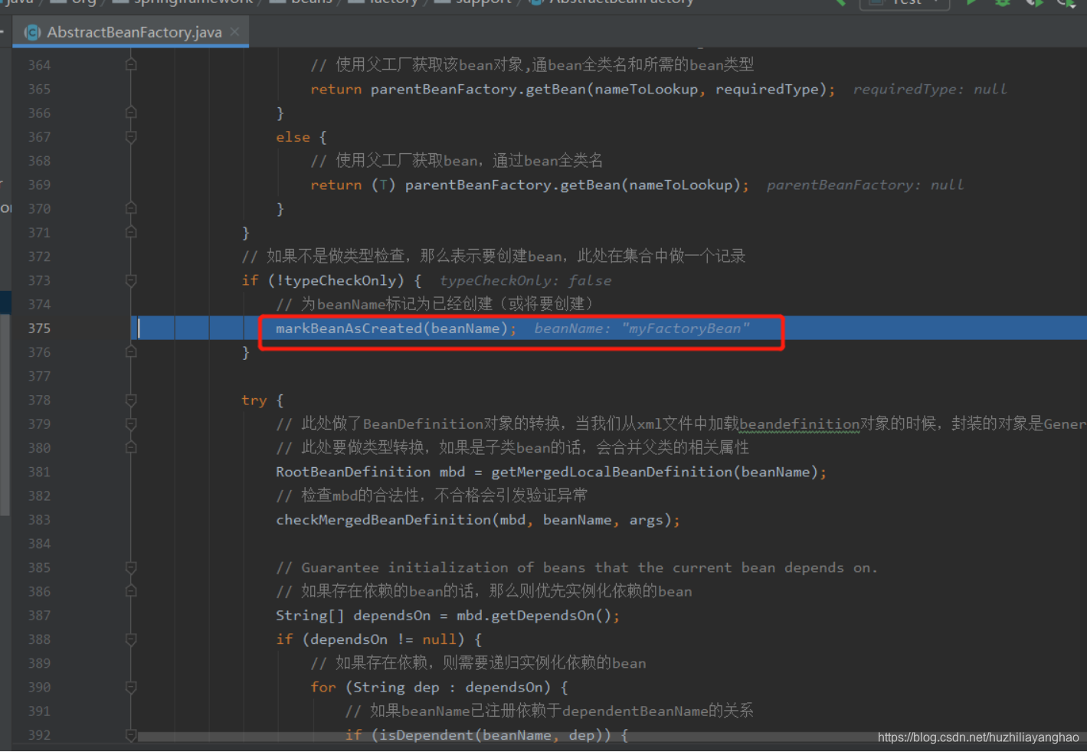Click RootBeanDefinition type on line 381
1087x752 pixels.
click(353, 472)
